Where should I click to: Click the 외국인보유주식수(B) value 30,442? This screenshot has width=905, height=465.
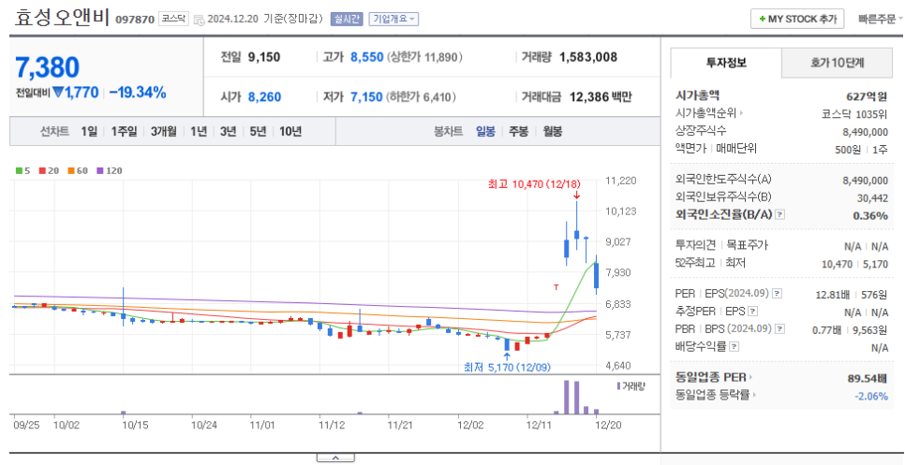click(x=873, y=198)
